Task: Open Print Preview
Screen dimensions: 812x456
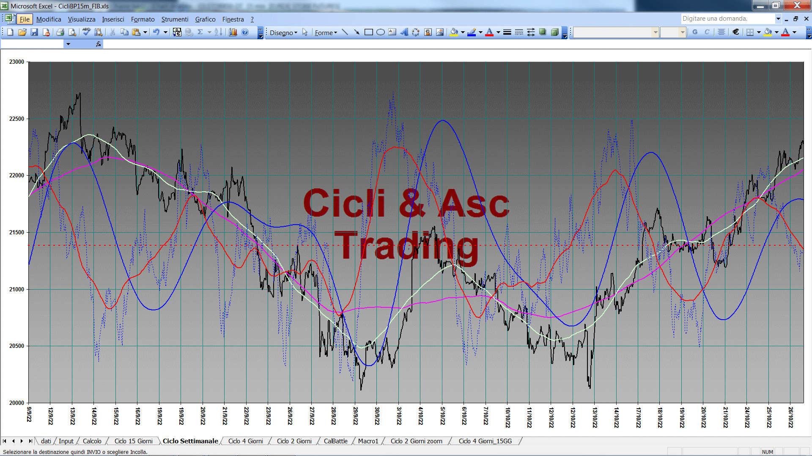Action: [72, 32]
